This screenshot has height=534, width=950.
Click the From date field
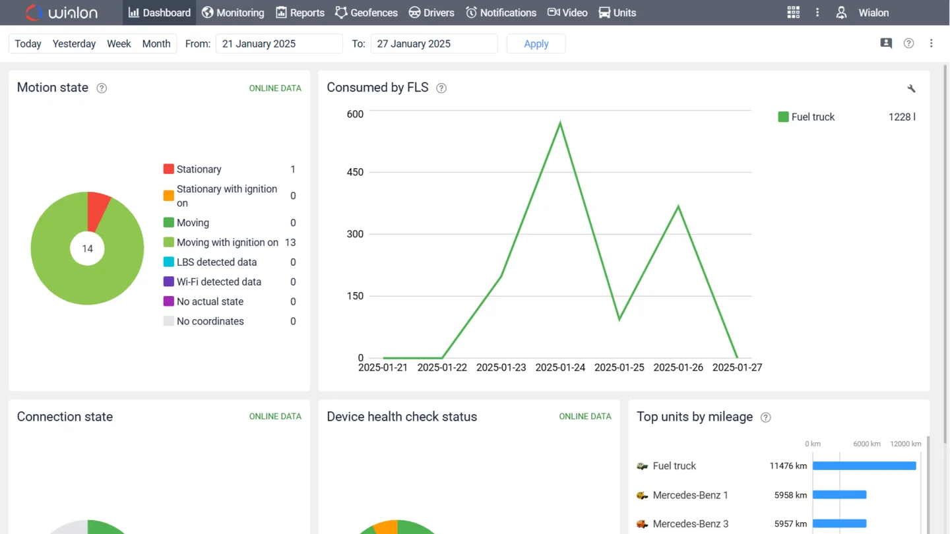279,44
